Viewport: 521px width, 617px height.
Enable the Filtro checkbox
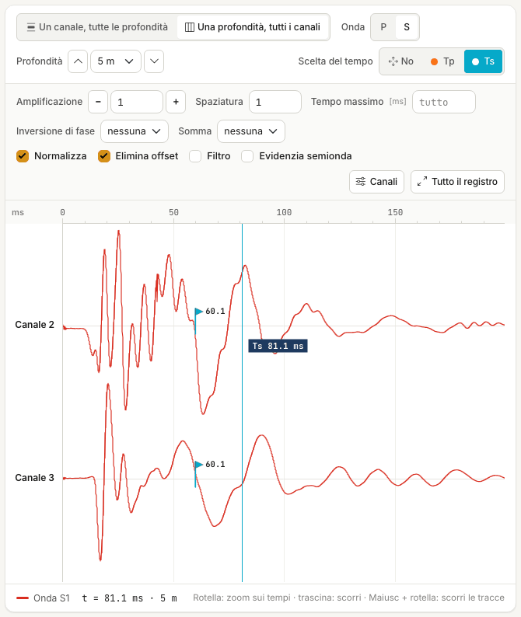click(195, 156)
